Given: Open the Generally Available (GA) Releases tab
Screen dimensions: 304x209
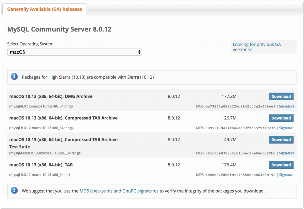Looking at the screenshot, I should [45, 9].
